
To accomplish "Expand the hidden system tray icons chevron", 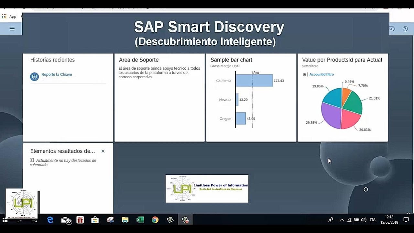I will pos(342,220).
